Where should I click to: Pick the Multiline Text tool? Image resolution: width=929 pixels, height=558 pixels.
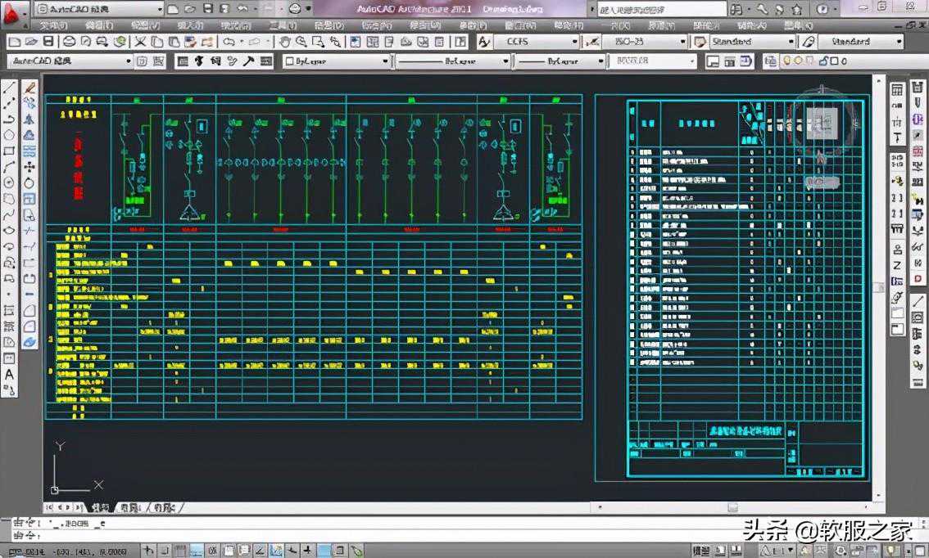point(10,374)
